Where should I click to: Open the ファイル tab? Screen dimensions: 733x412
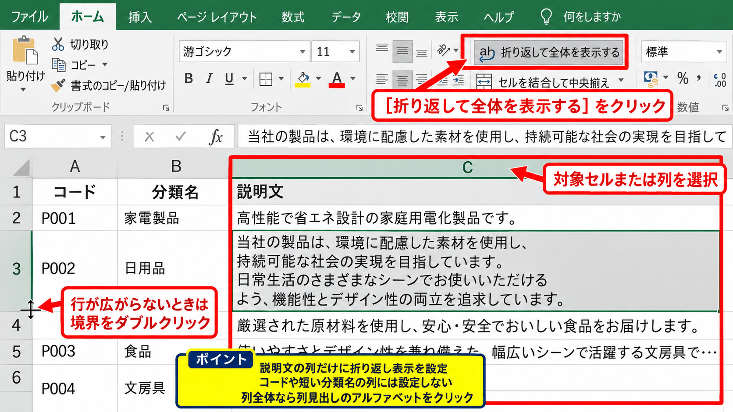pyautogui.click(x=30, y=17)
